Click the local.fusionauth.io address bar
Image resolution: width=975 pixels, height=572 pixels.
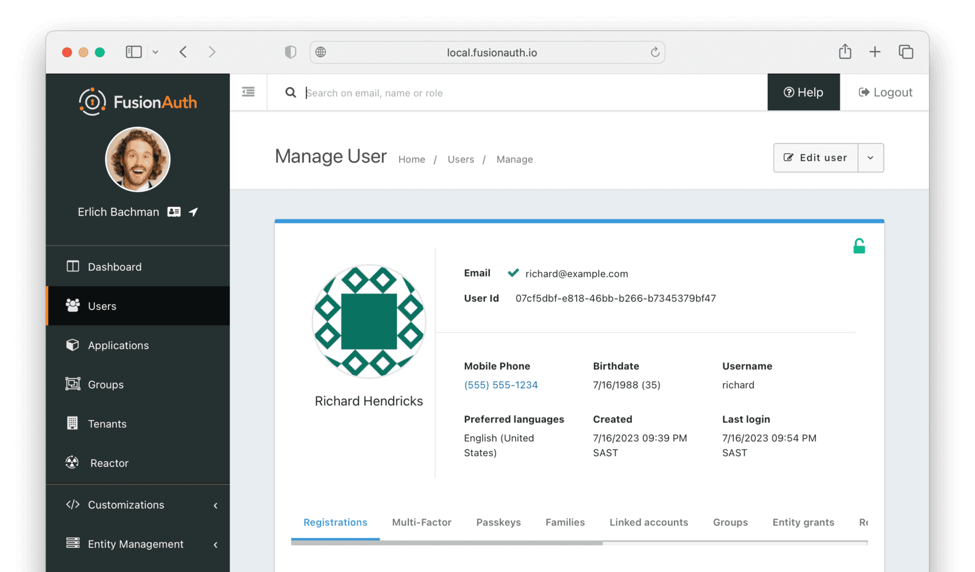[x=487, y=52]
